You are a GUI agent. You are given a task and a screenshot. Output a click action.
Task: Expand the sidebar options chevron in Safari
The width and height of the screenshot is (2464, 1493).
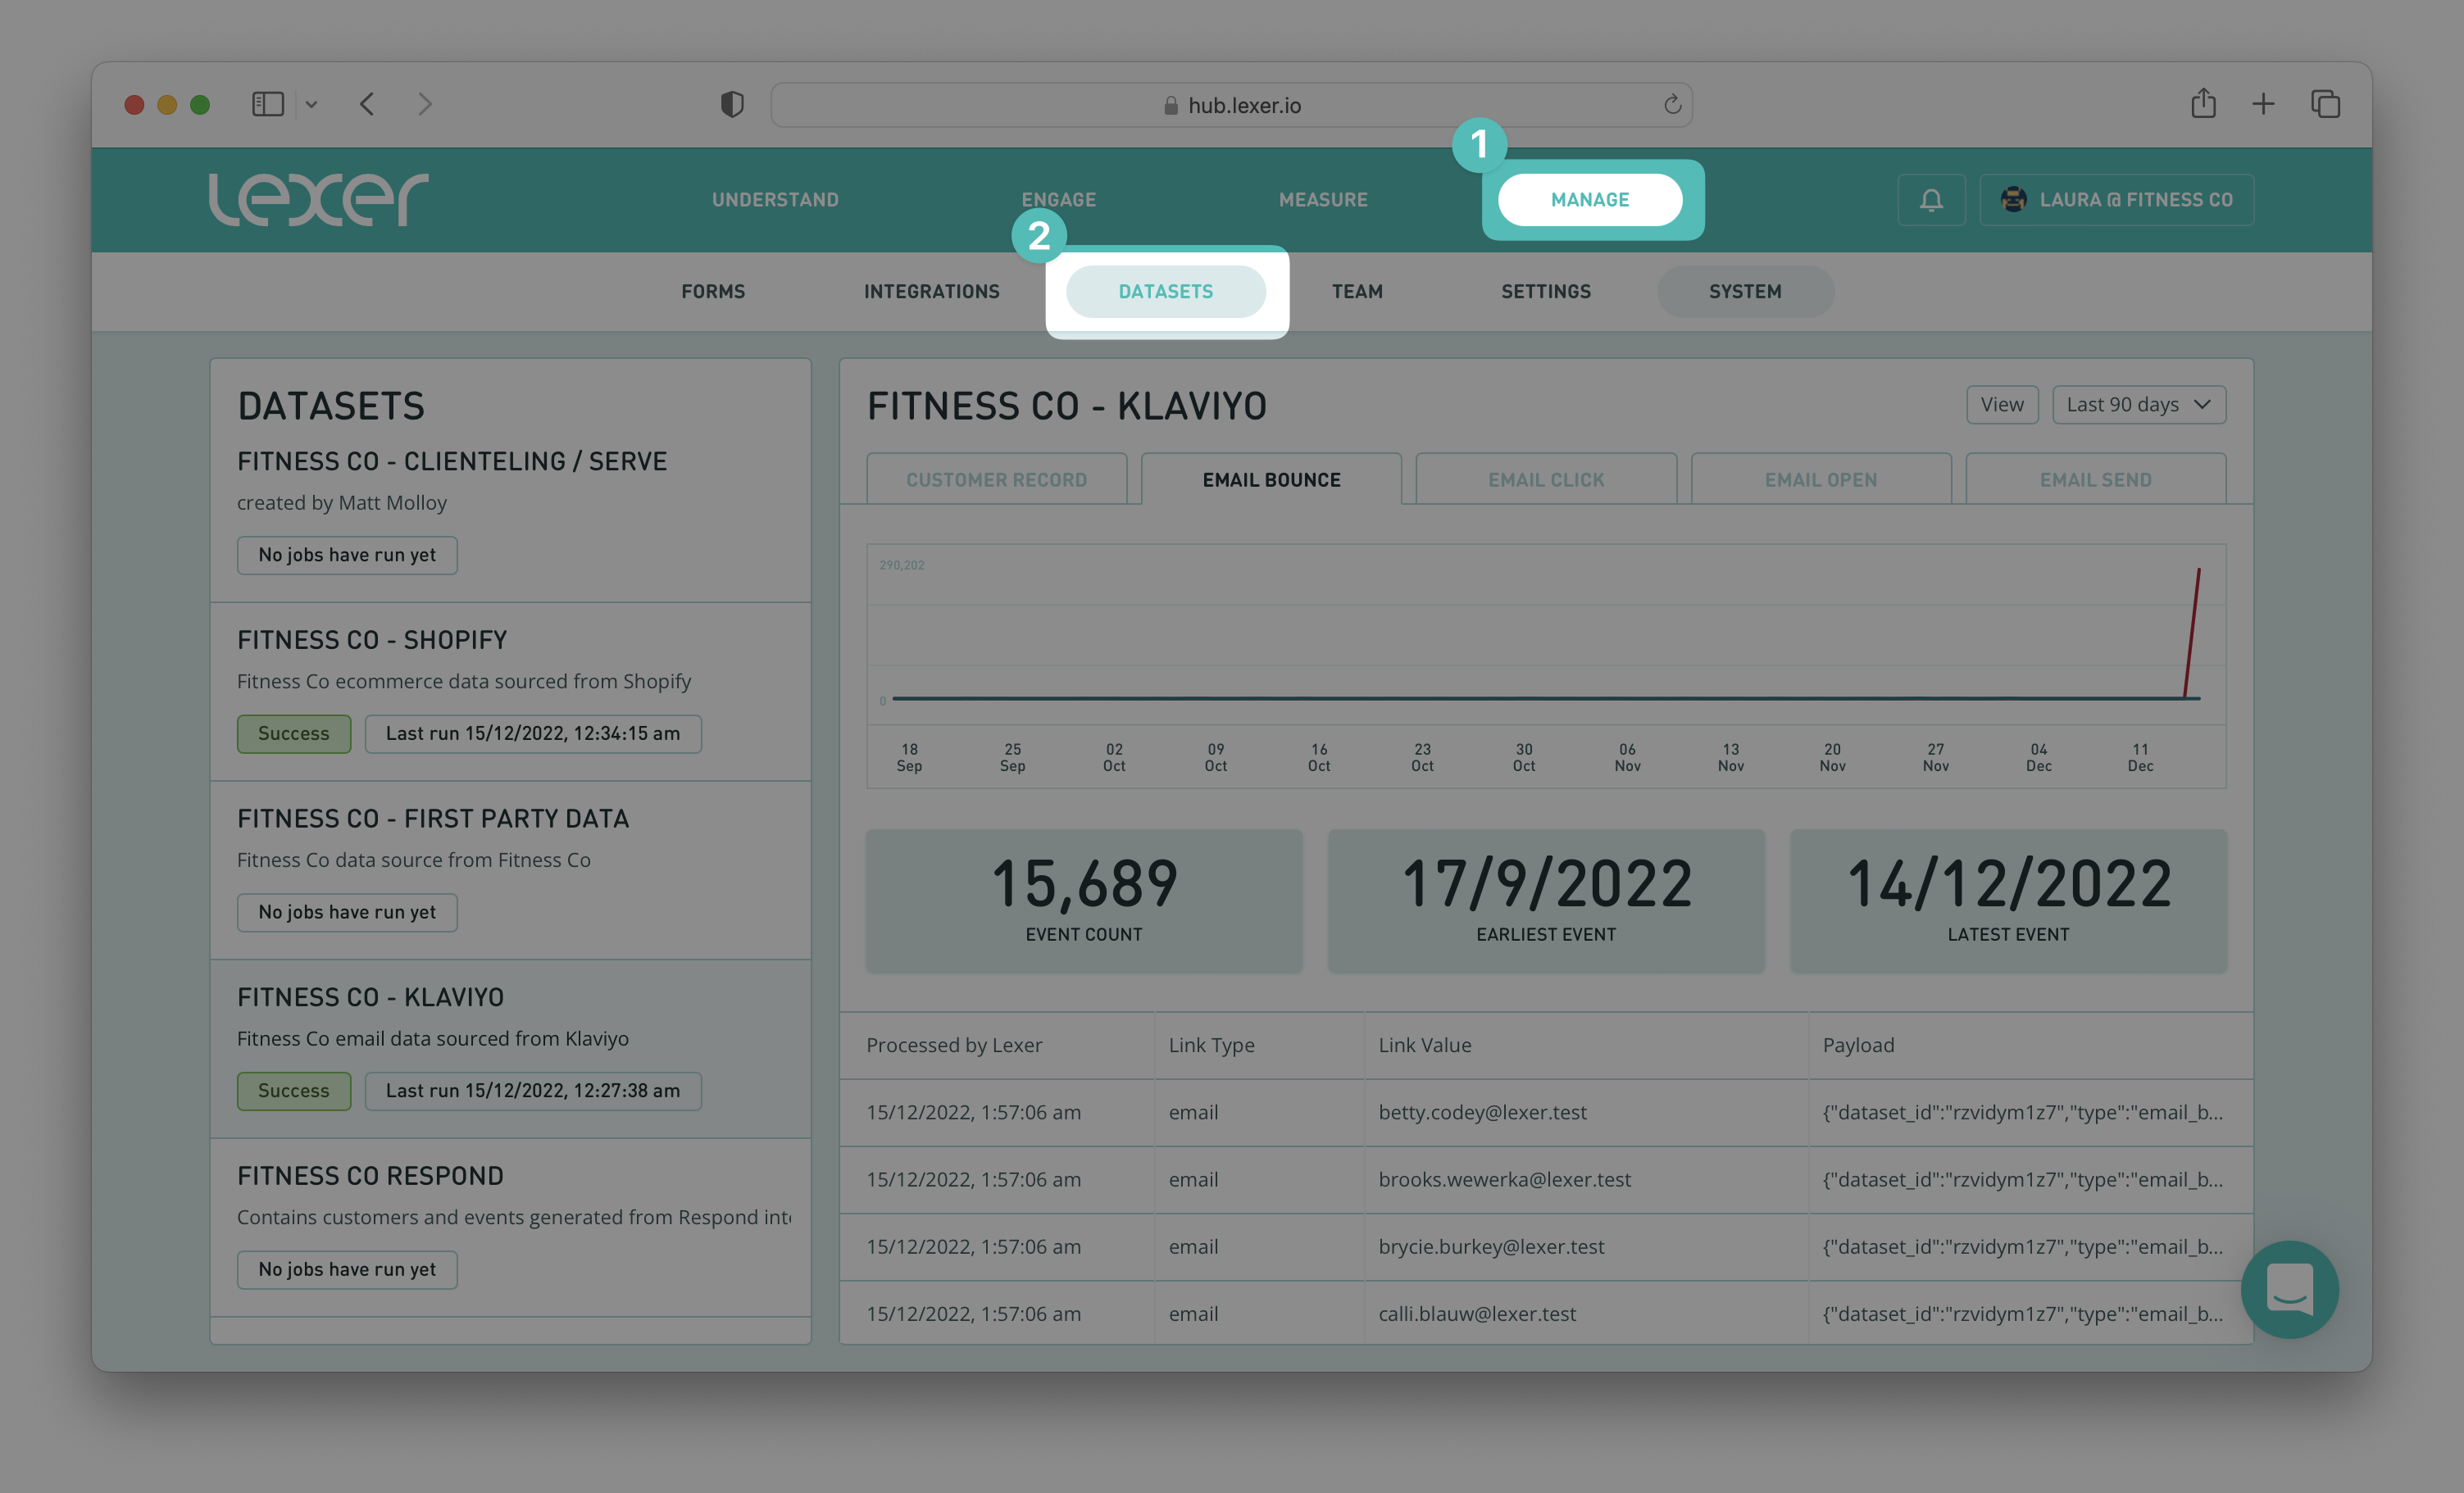tap(311, 104)
